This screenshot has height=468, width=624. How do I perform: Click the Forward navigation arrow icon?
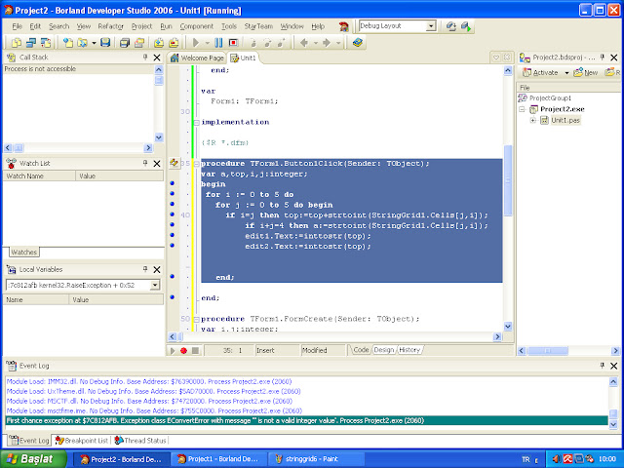327,43
